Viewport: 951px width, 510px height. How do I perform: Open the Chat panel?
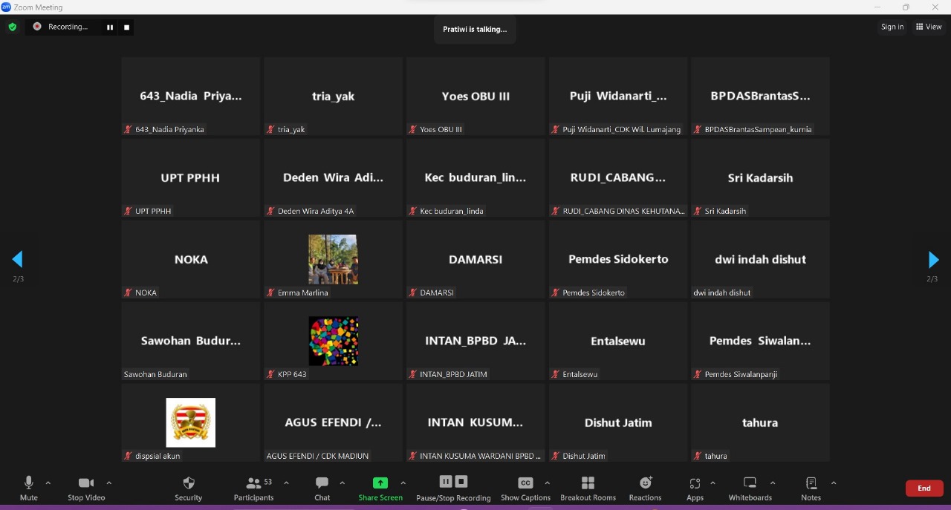322,483
